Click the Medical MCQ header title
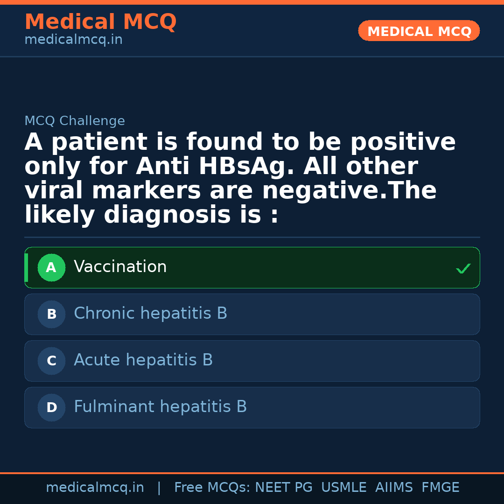Image resolution: width=504 pixels, height=504 pixels. (100, 22)
